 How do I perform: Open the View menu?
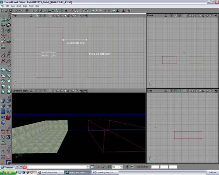click(x=13, y=6)
